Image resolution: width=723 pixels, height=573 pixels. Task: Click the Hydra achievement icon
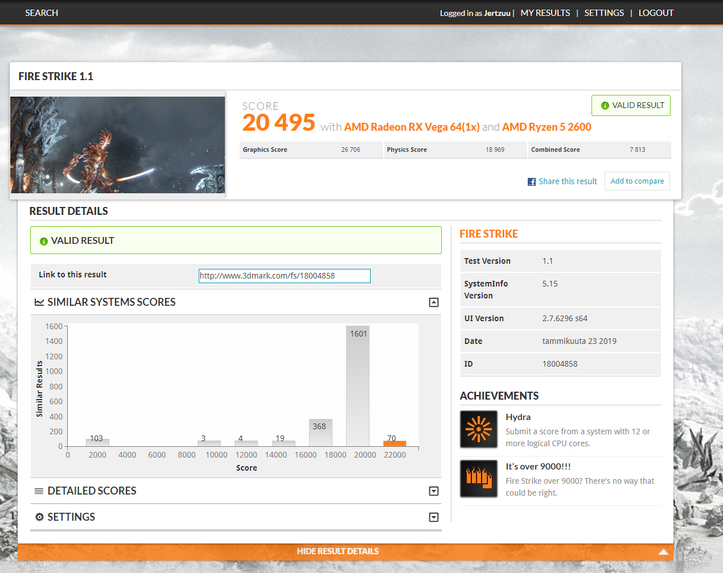coord(478,429)
